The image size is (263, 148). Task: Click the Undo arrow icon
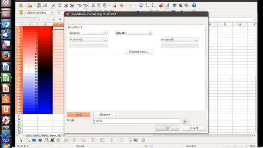point(122,5)
